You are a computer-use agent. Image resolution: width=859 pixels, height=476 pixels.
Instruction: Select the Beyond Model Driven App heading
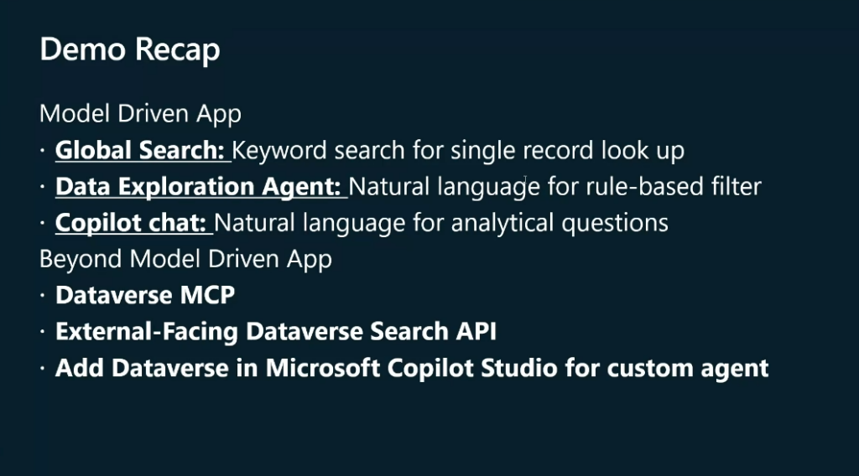pyautogui.click(x=185, y=259)
